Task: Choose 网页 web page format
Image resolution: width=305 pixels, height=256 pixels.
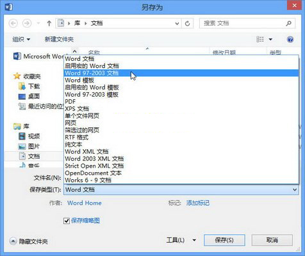Action: tap(181, 123)
